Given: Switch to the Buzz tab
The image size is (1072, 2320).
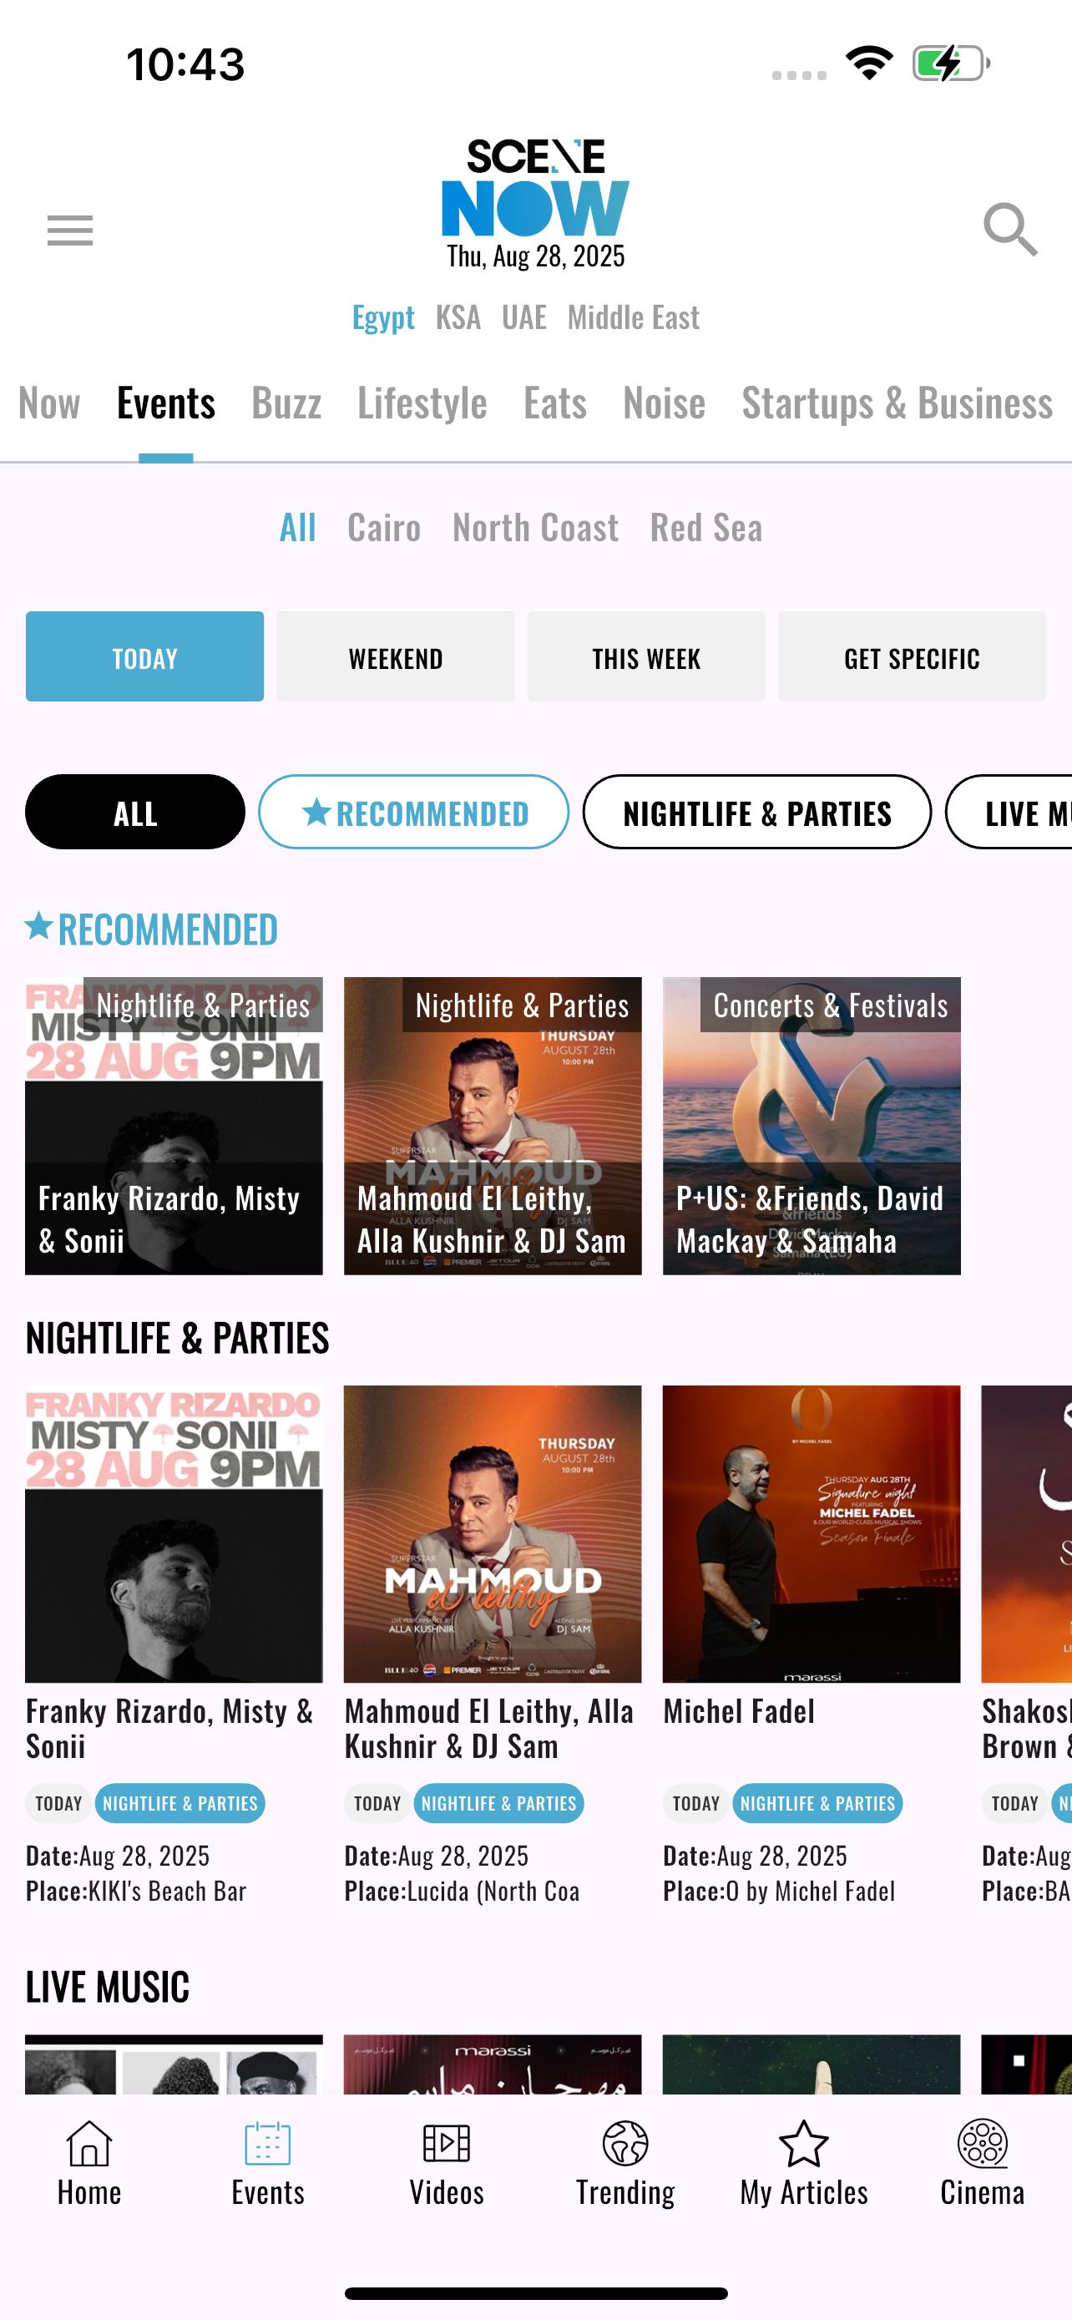Looking at the screenshot, I should (286, 402).
